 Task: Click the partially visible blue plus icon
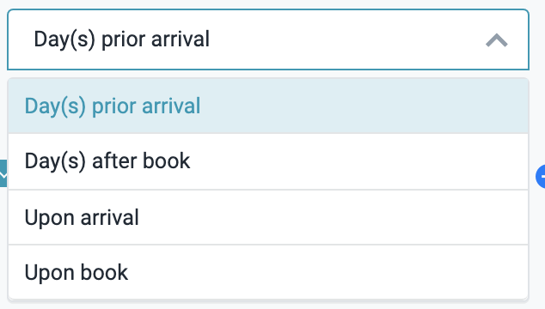point(541,177)
